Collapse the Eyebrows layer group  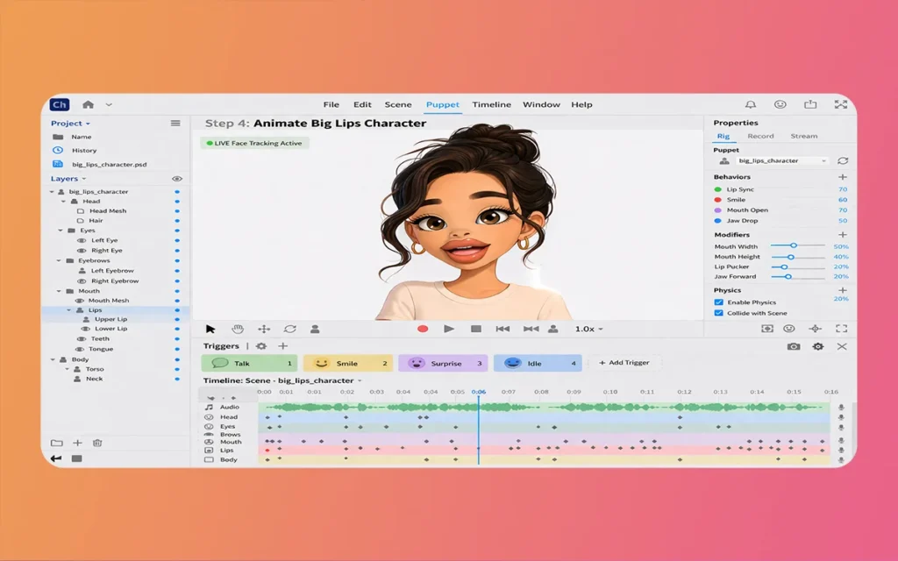click(60, 260)
